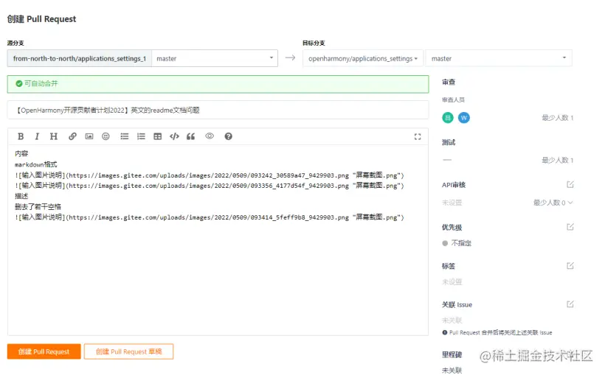
Task: Insert an ordered numbered list
Action: point(141,136)
